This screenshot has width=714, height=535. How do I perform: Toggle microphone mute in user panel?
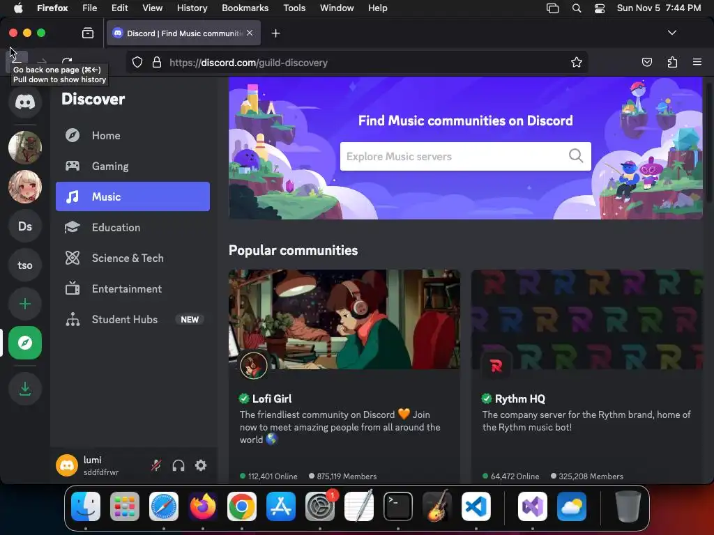pyautogui.click(x=156, y=465)
